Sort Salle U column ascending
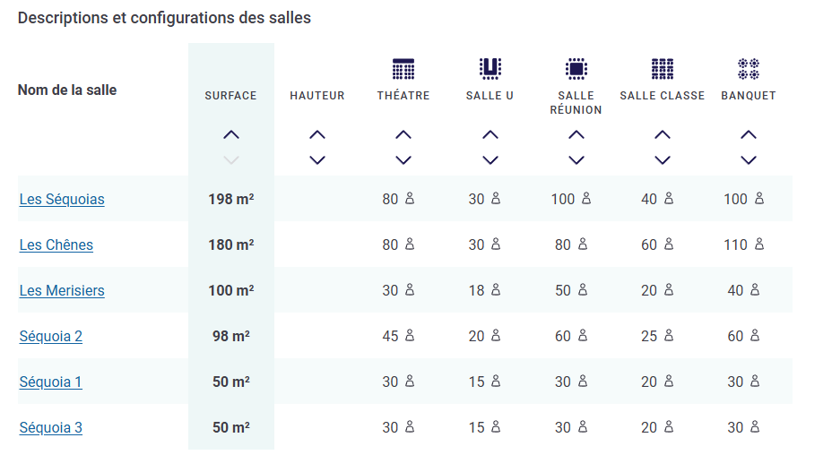Image resolution: width=832 pixels, height=472 pixels. click(x=490, y=135)
